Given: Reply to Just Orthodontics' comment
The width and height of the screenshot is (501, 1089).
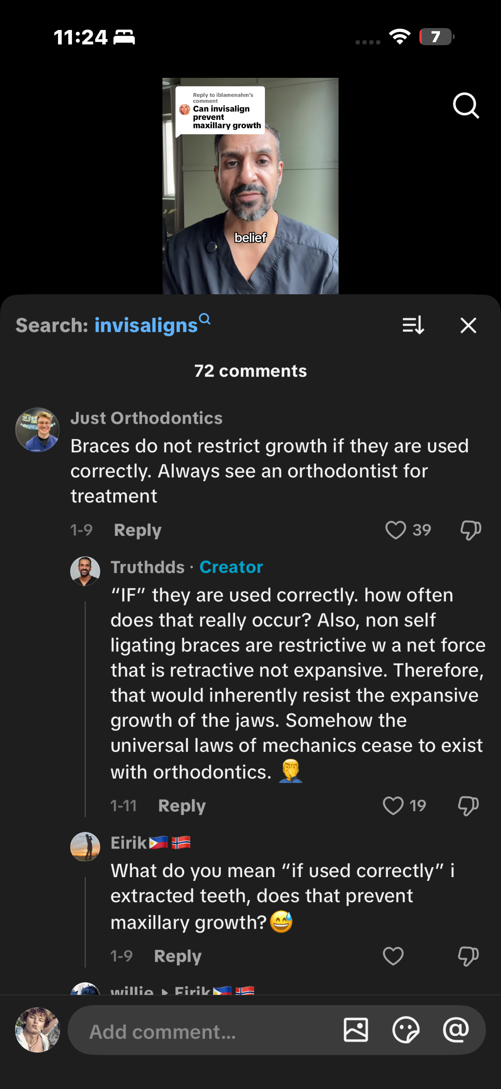Looking at the screenshot, I should click(138, 530).
